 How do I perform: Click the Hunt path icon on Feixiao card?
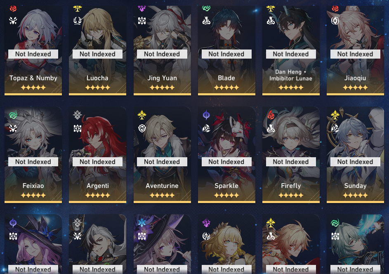click(x=13, y=128)
